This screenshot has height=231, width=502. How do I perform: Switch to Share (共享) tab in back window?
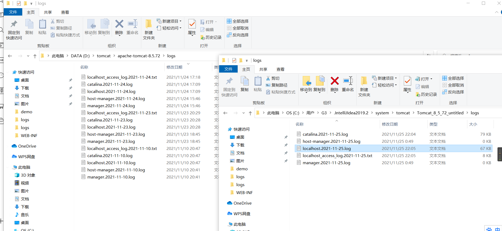[x=48, y=12]
